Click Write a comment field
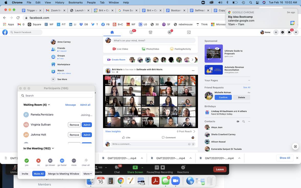 click(x=153, y=144)
